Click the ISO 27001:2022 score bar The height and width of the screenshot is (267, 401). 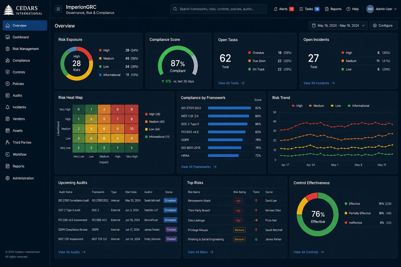(229, 108)
